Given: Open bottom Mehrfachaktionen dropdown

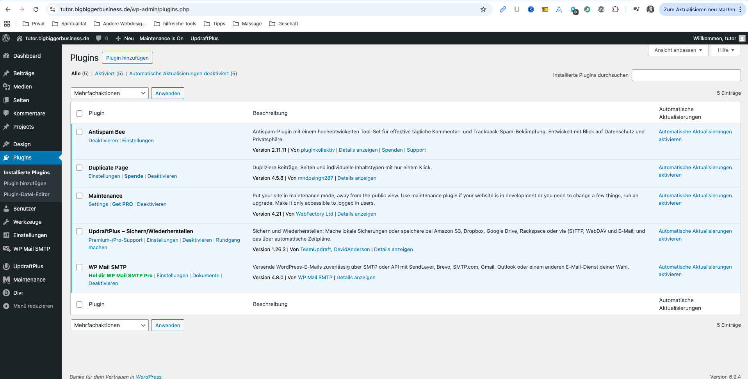Looking at the screenshot, I should point(110,325).
